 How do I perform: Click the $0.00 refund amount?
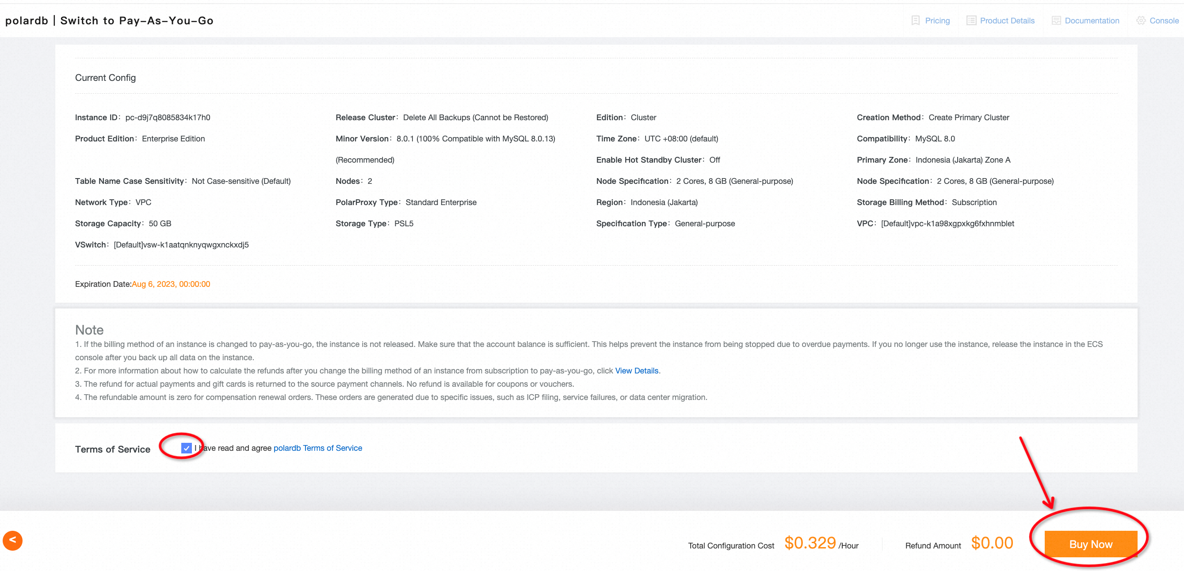coord(992,543)
